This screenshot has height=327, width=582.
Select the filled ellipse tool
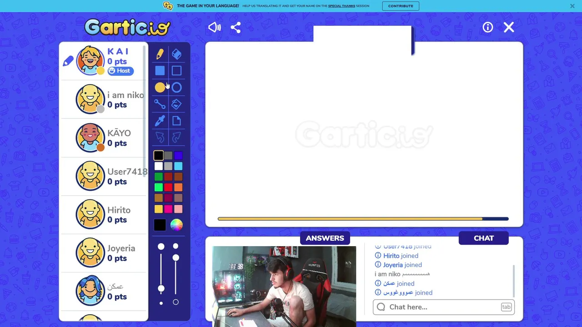[160, 87]
